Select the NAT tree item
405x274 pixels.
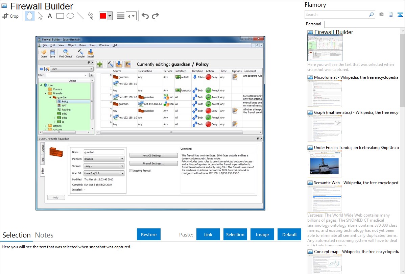pyautogui.click(x=64, y=106)
